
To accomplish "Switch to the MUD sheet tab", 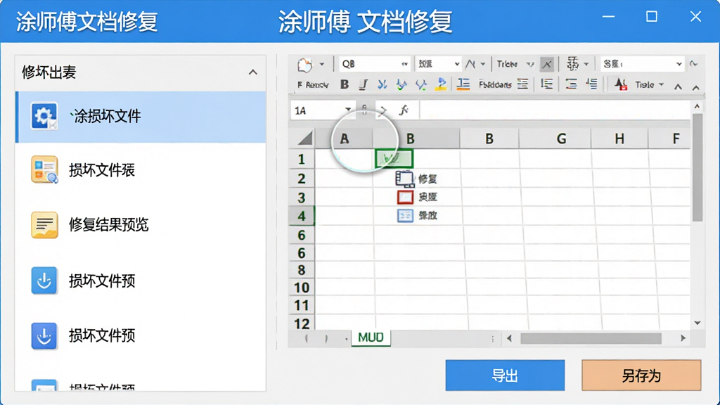I will (371, 337).
